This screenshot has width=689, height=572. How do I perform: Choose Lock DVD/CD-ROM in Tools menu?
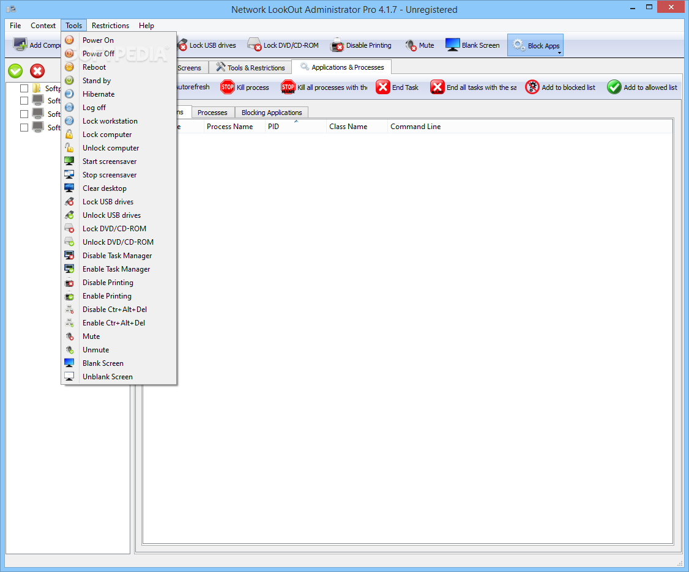[x=119, y=228]
